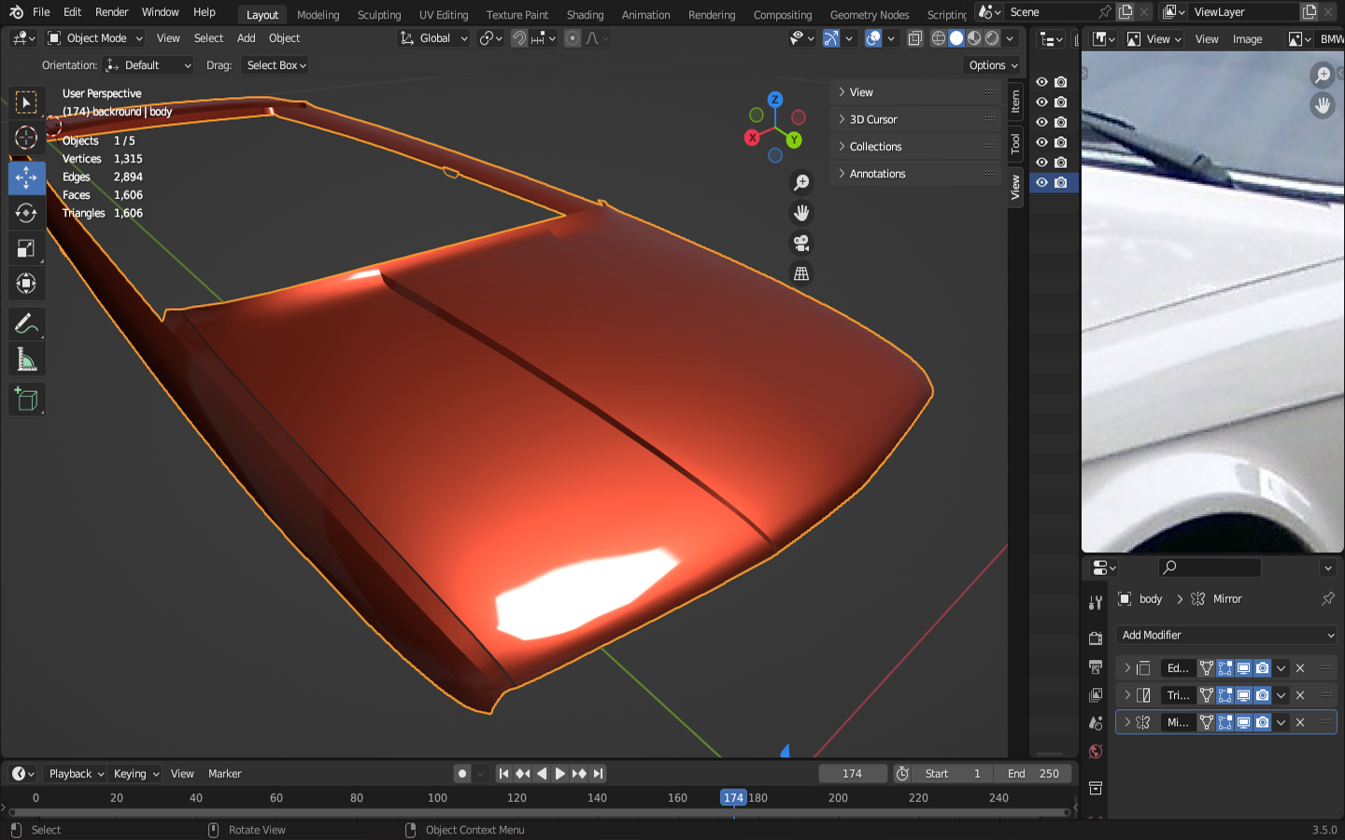Click the timeline frame 174 marker

pyautogui.click(x=733, y=798)
